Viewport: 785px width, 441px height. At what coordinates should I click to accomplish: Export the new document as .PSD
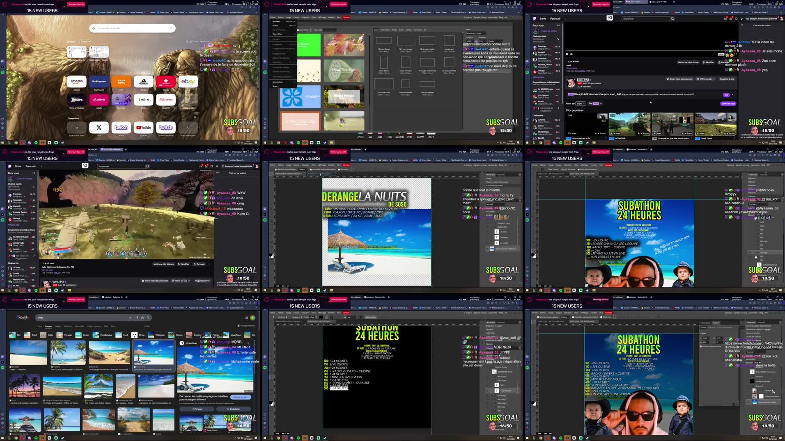[x=360, y=137]
